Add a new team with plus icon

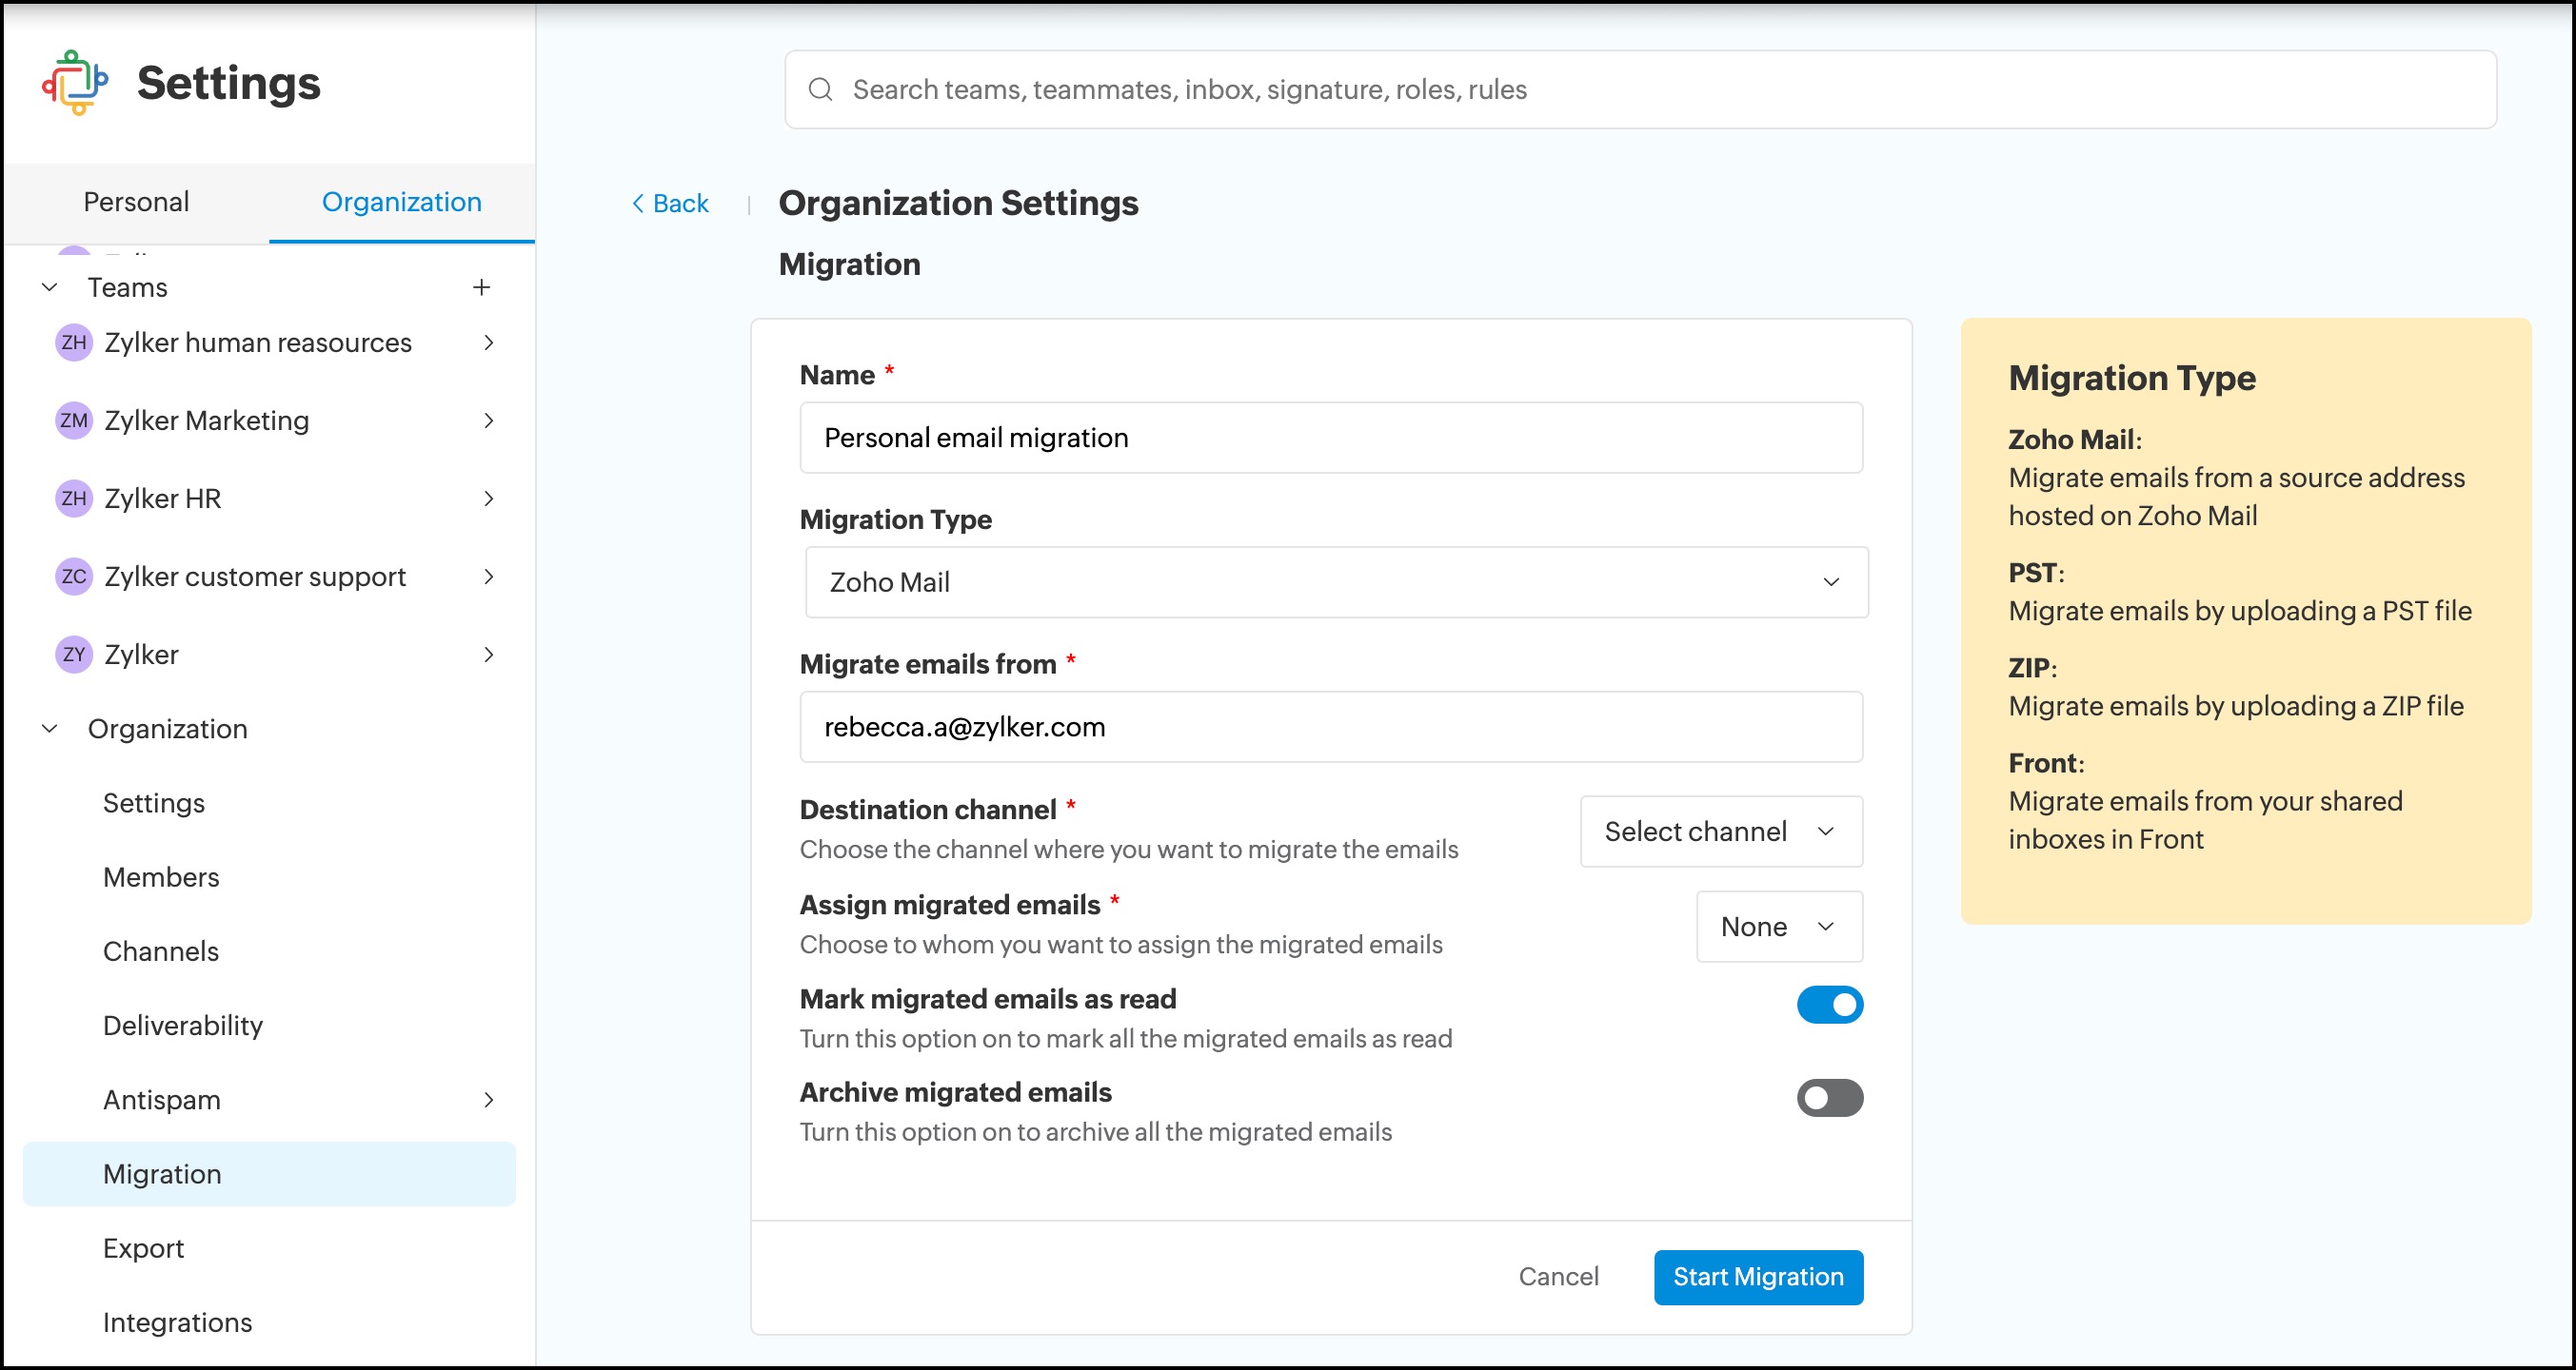[x=481, y=287]
